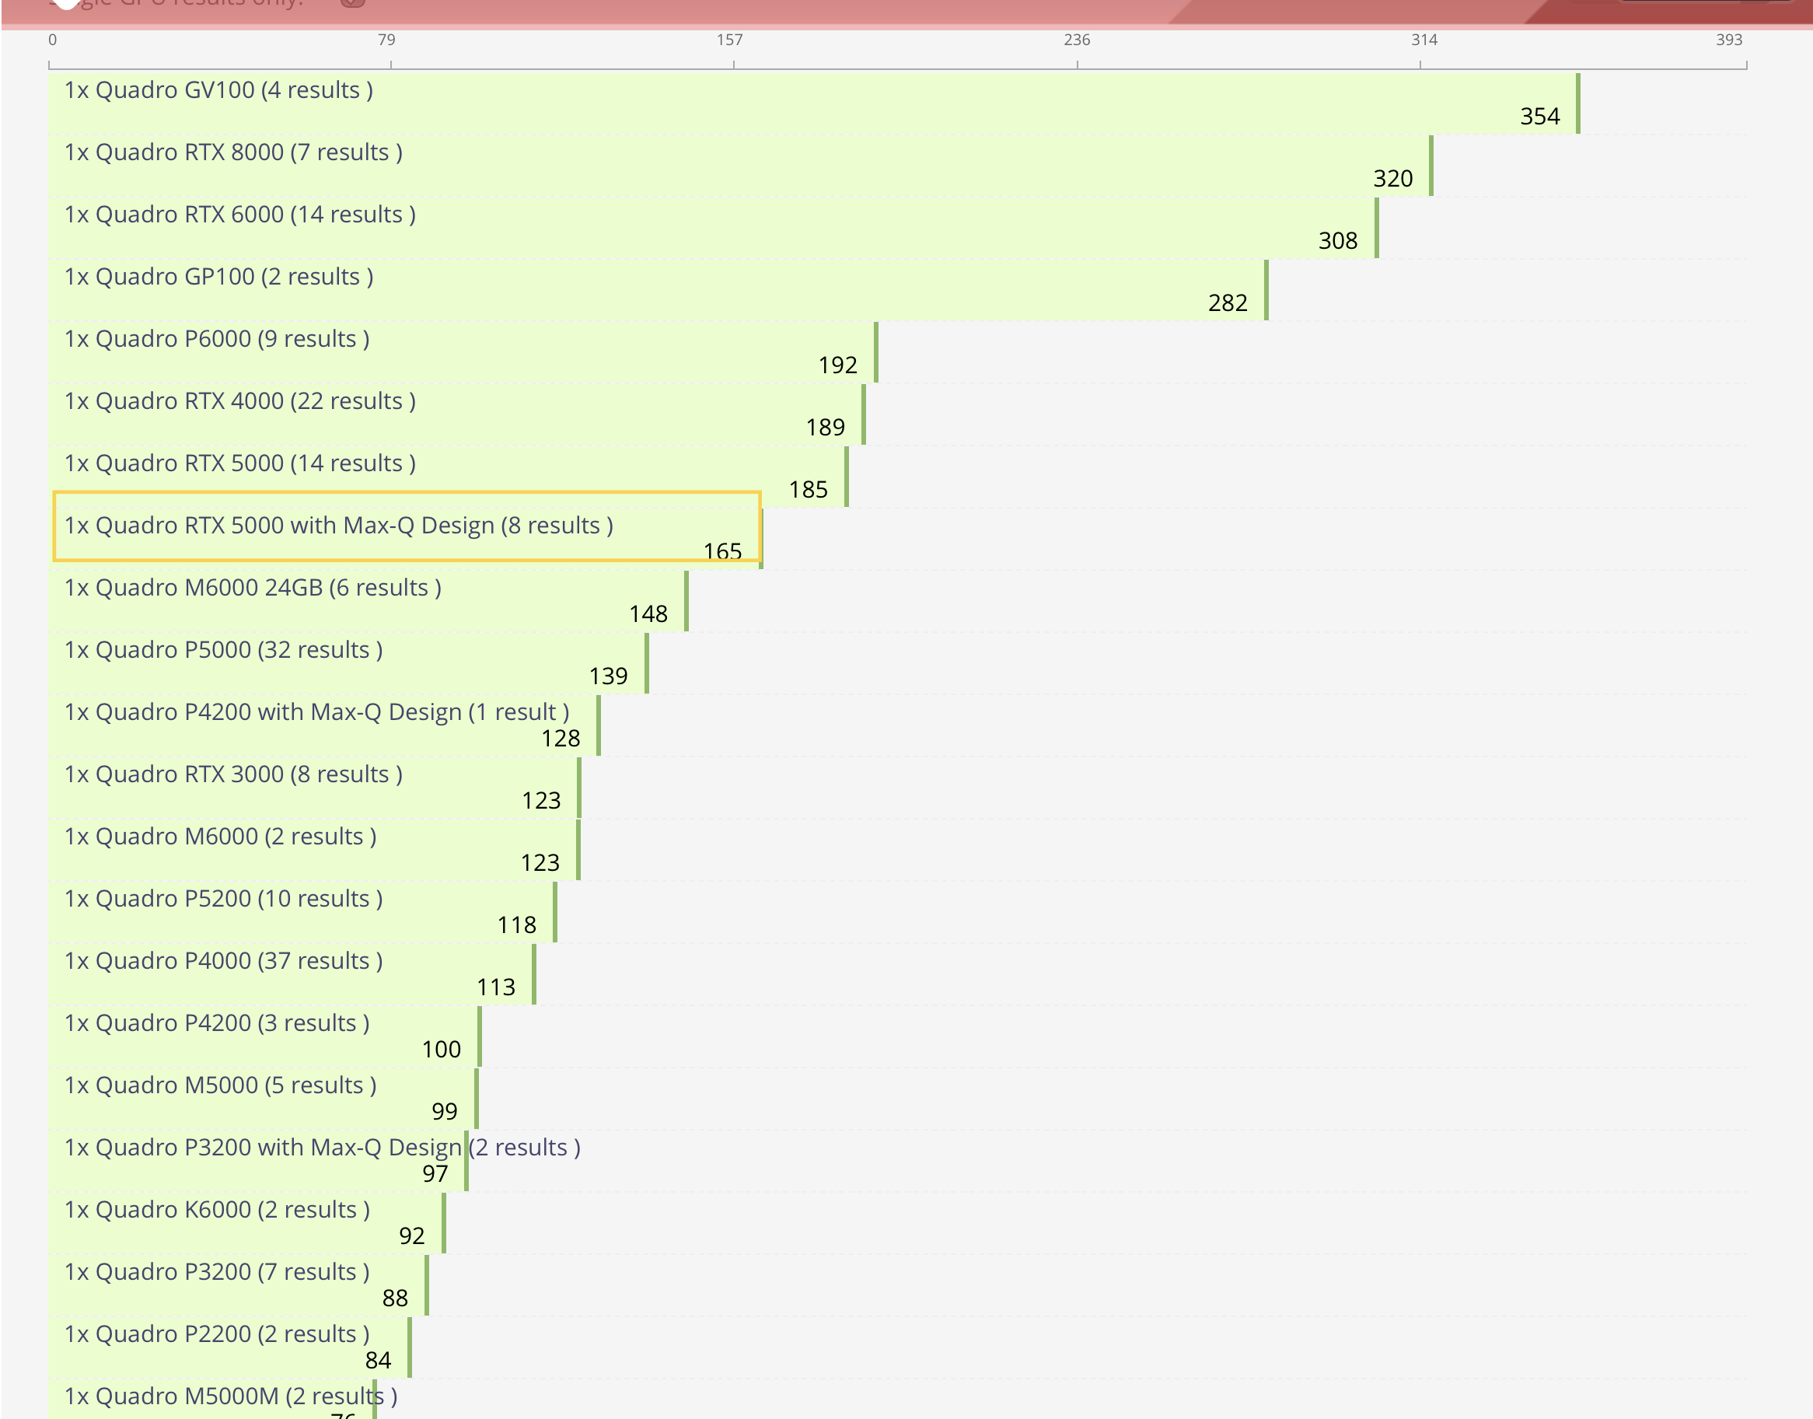Select the Quadro P6000 row

click(216, 339)
